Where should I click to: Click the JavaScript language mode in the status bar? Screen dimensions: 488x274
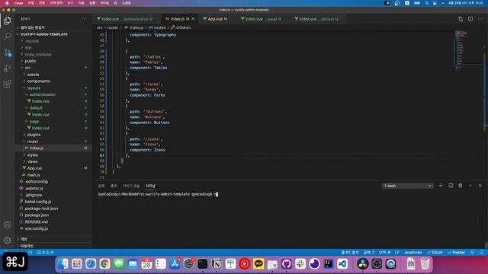pyautogui.click(x=413, y=252)
